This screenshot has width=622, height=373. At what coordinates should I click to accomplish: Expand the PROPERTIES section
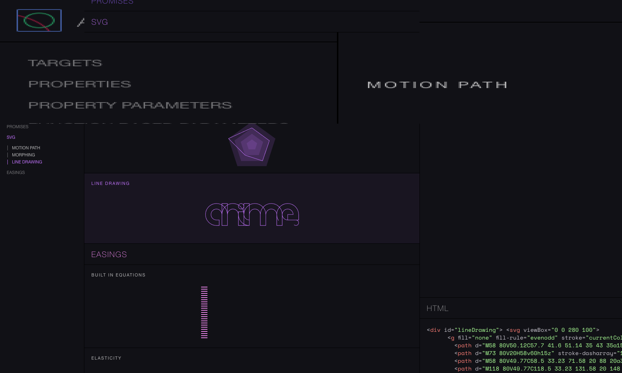(x=80, y=84)
